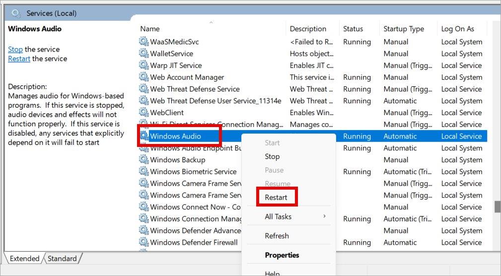Select Web Threat Defense User Service_11314e

pos(215,101)
